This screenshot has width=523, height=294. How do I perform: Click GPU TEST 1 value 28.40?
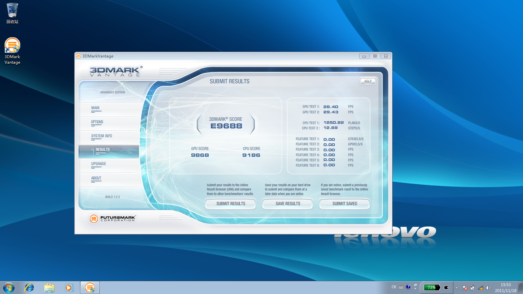pos(331,107)
